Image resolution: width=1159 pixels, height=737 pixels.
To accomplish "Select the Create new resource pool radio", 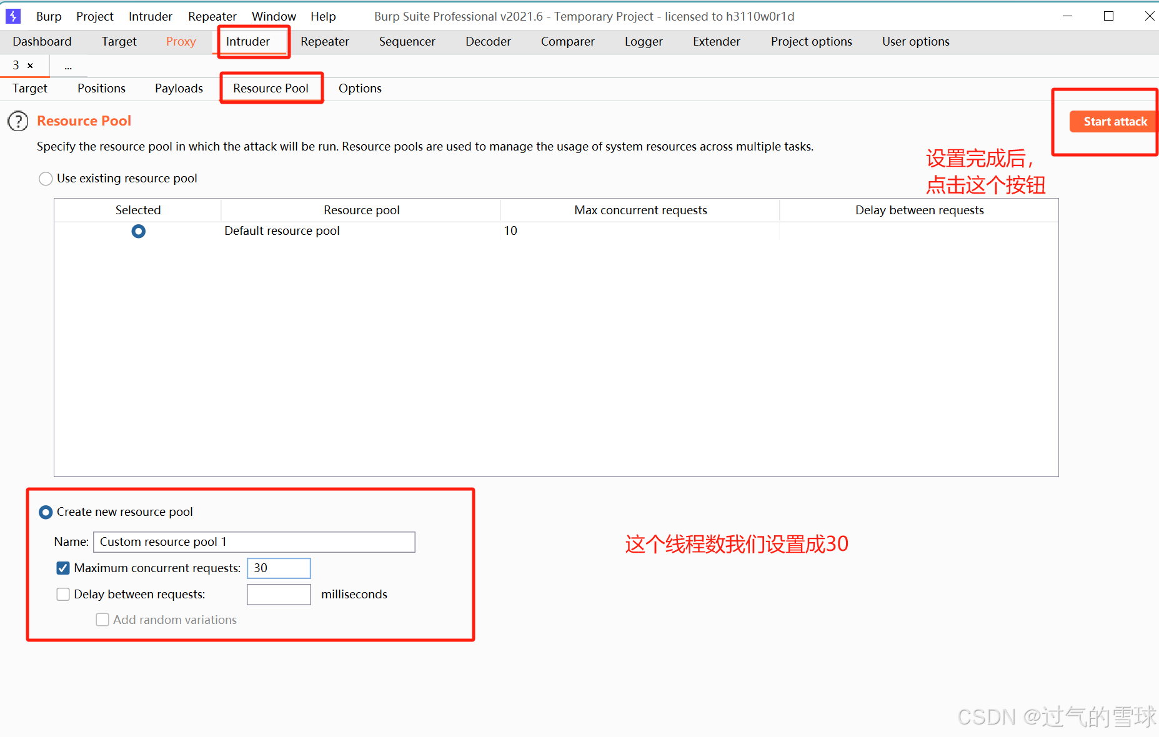I will tap(45, 512).
